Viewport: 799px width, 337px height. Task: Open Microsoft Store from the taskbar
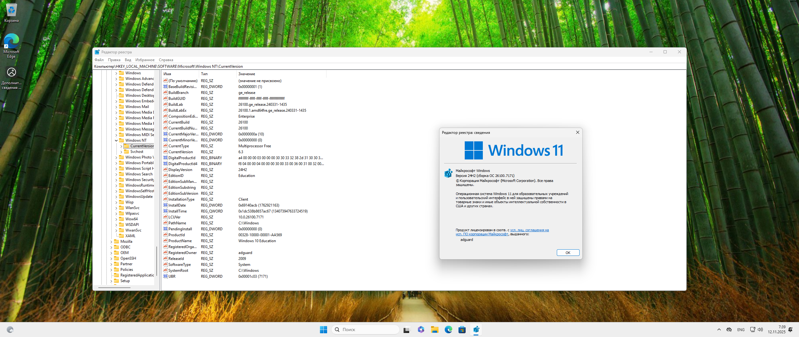coord(462,330)
